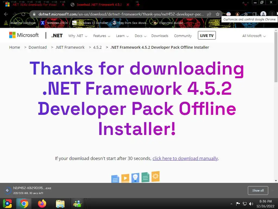This screenshot has height=209, width=278.
Task: Click the Microsoft logo
Action: click(24, 35)
